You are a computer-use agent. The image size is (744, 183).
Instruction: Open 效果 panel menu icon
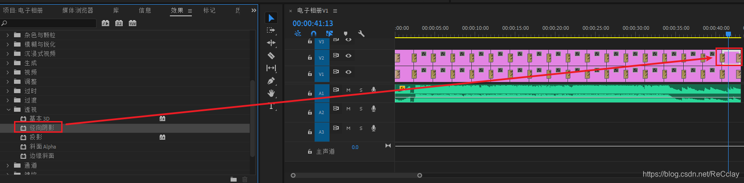click(x=190, y=11)
